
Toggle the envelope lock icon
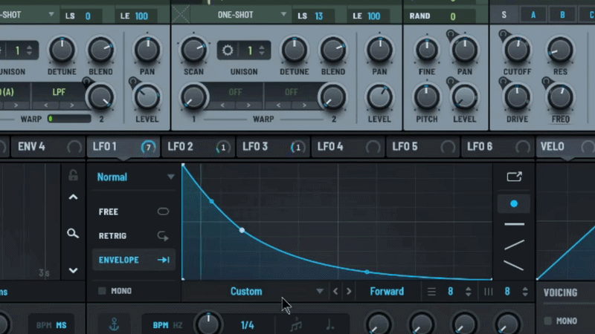click(73, 175)
